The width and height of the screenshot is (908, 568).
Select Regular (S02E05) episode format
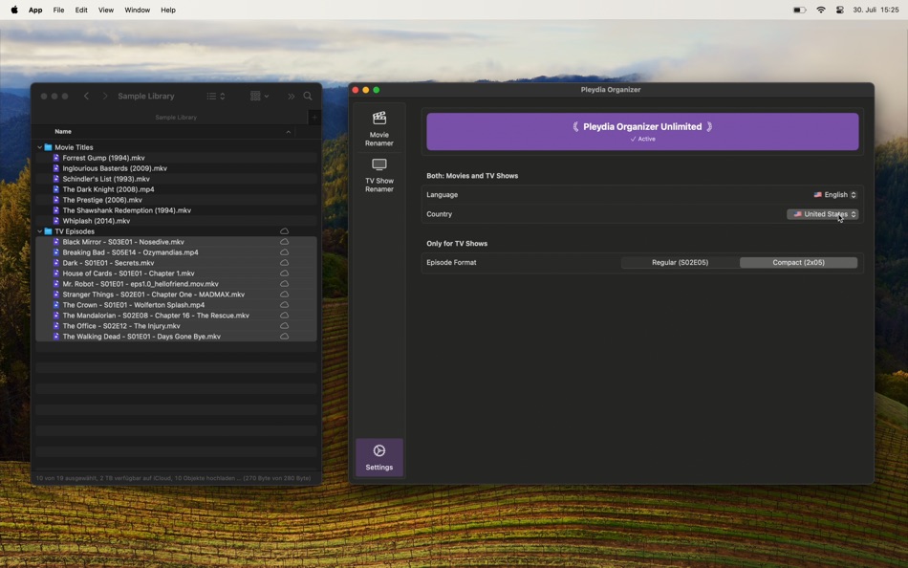[x=680, y=263]
